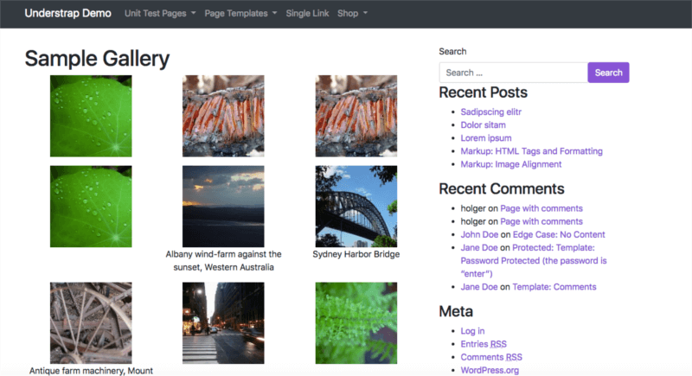Select the Albany wind-farm caption text
The image size is (692, 376).
pyautogui.click(x=223, y=260)
